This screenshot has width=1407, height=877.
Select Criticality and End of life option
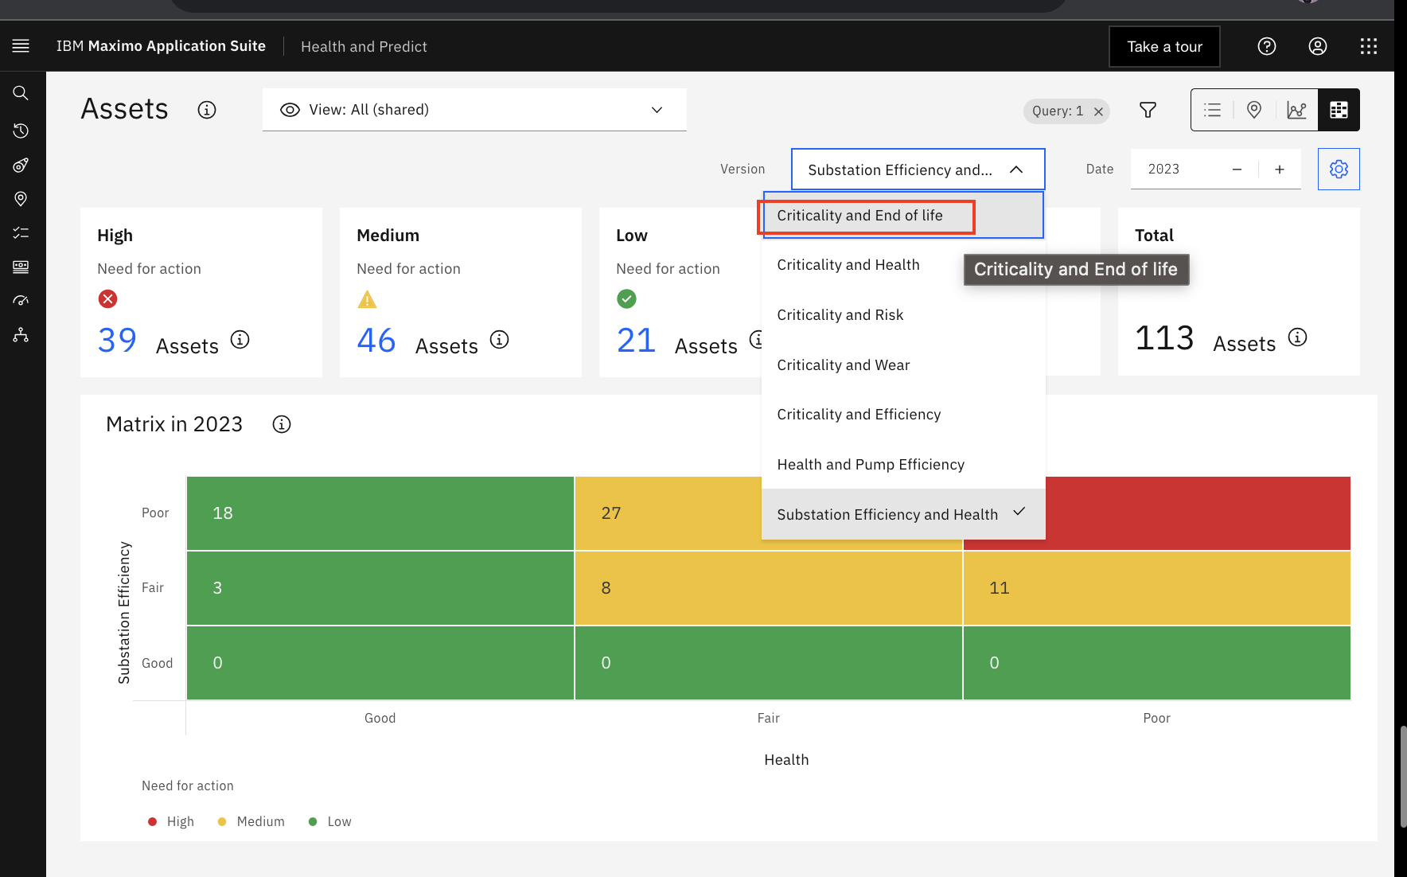click(x=902, y=215)
